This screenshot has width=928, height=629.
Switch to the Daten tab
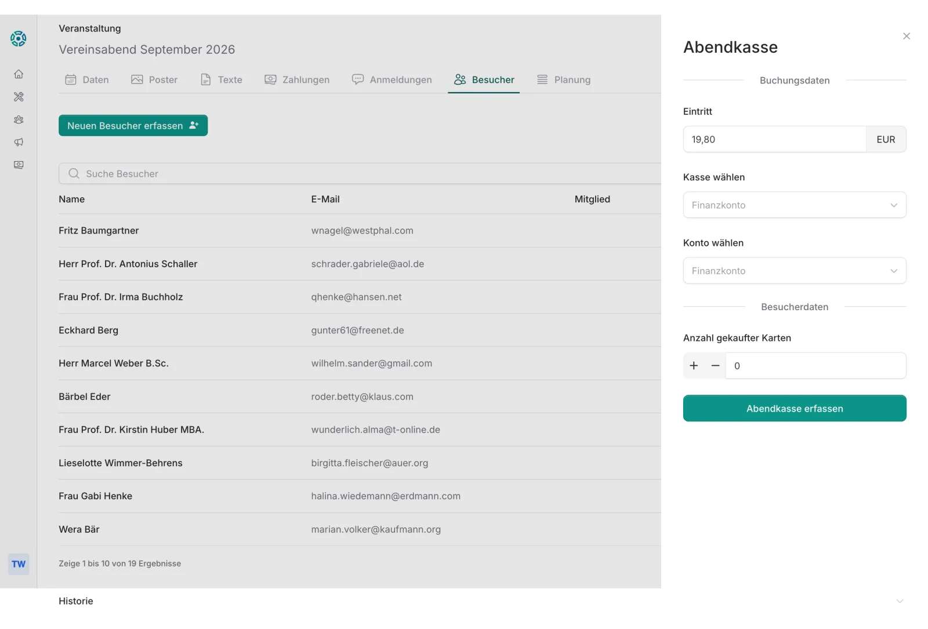tap(87, 80)
